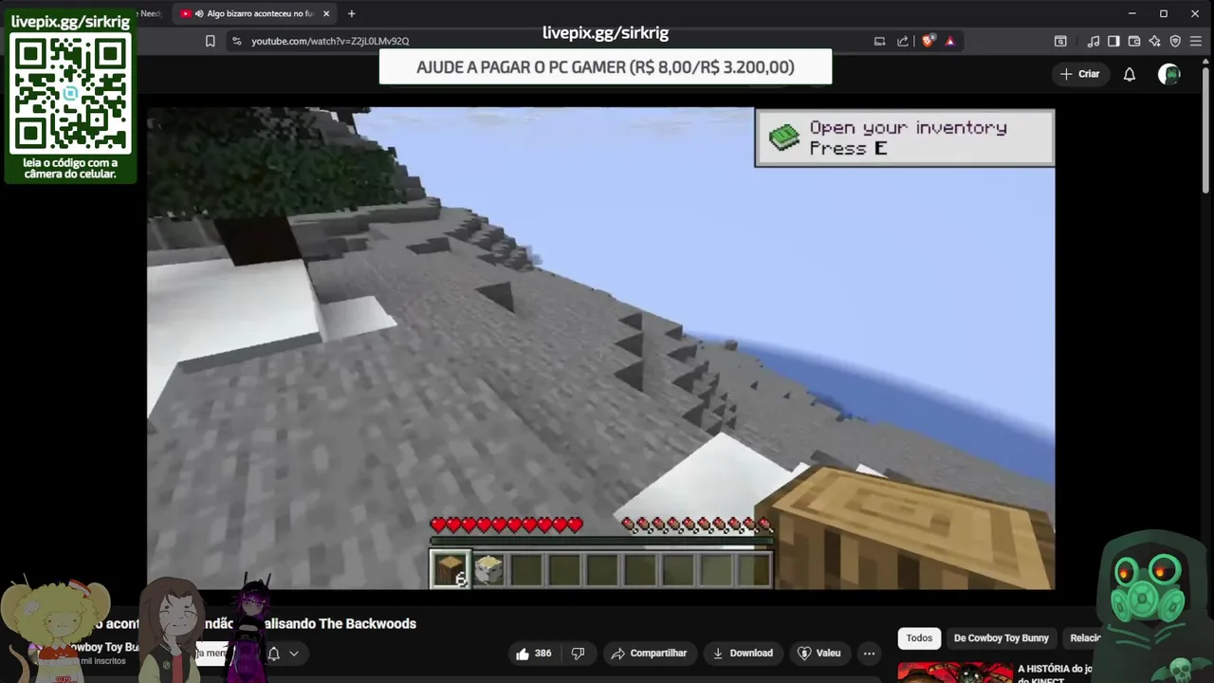Image resolution: width=1214 pixels, height=683 pixels.
Task: Open a new browser tab
Action: [351, 14]
